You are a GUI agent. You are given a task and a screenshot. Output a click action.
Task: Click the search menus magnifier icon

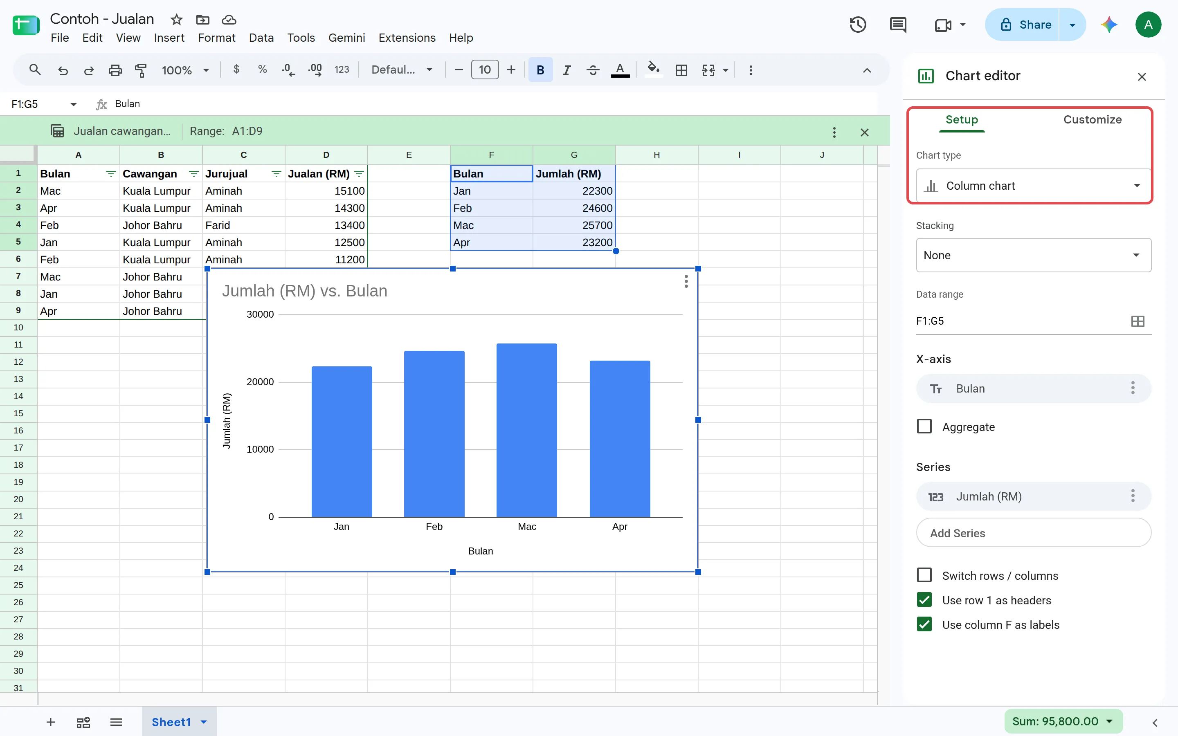coord(34,70)
